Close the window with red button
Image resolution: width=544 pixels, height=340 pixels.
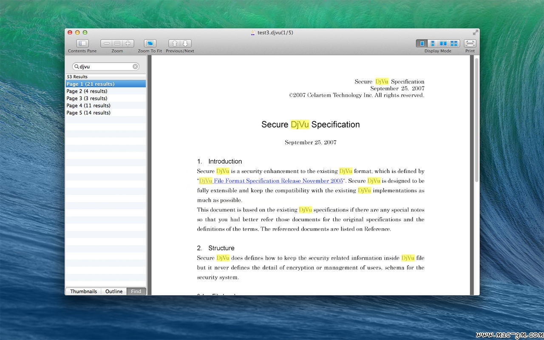(x=70, y=32)
